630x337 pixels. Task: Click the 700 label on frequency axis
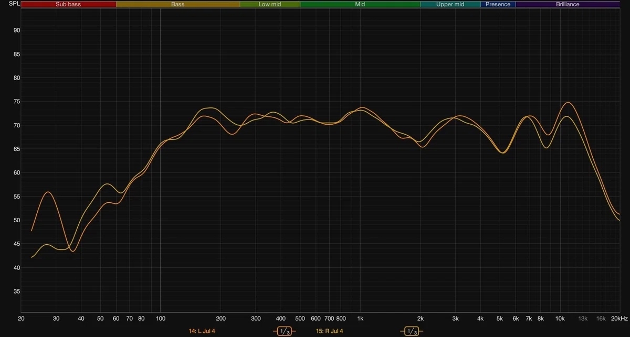click(x=329, y=318)
